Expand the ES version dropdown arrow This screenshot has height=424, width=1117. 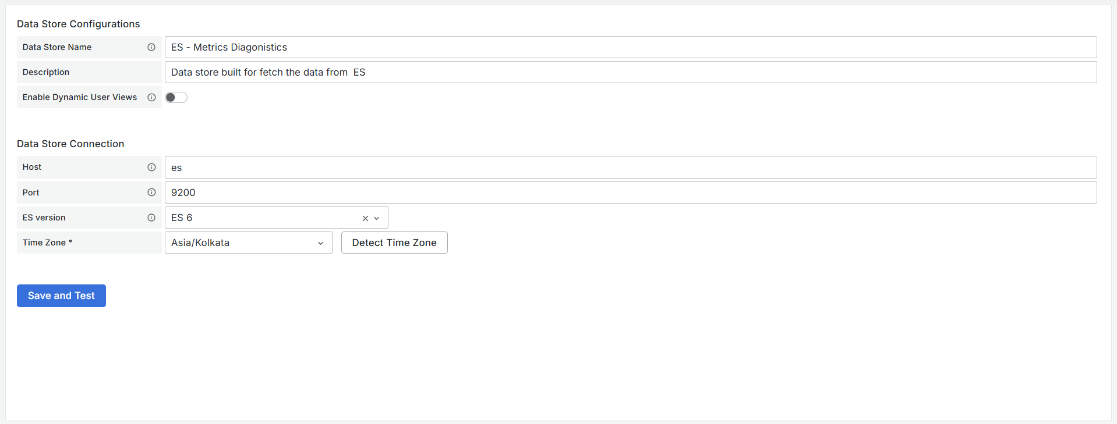377,218
